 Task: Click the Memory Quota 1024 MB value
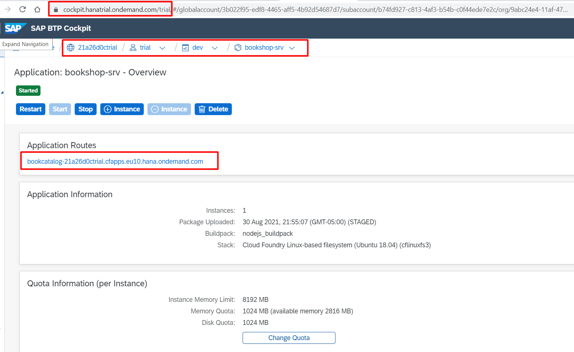tap(298, 311)
